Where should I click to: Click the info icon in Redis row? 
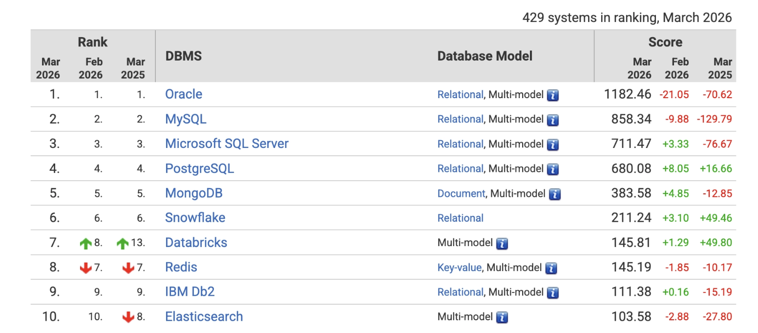coord(551,268)
